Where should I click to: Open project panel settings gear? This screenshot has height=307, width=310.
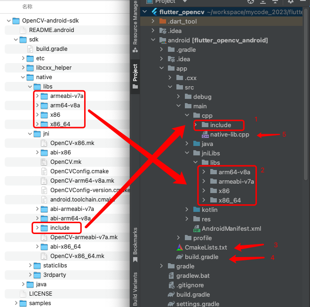pos(290,1)
